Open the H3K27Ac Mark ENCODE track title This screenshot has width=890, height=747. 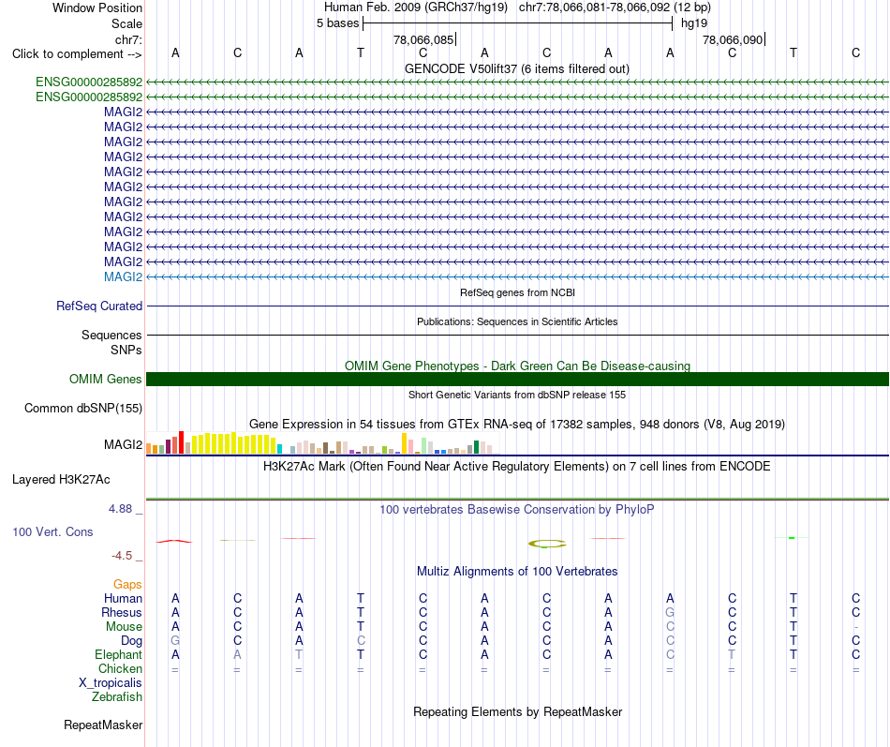(x=517, y=467)
